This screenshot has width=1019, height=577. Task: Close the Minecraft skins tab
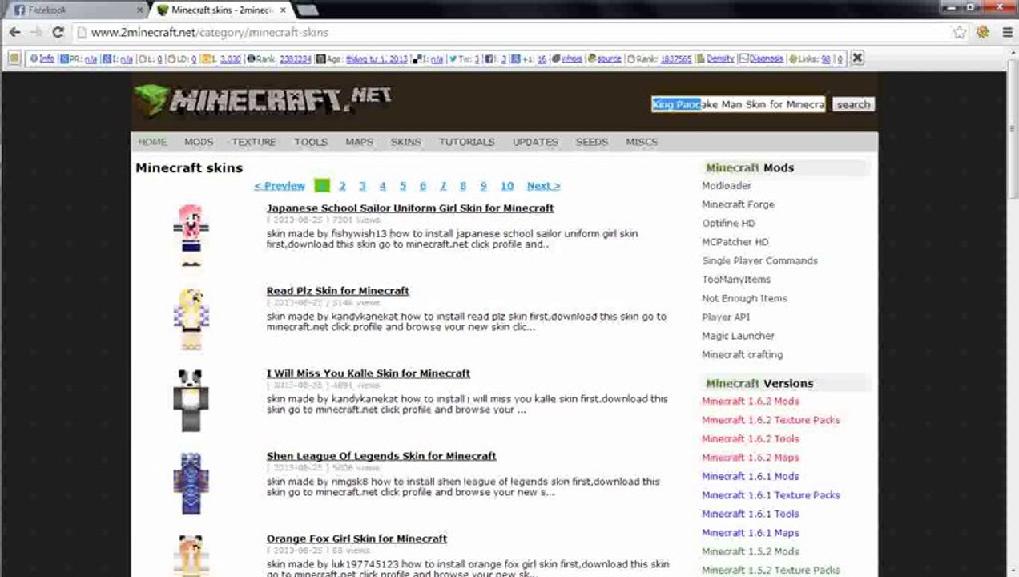click(x=282, y=10)
